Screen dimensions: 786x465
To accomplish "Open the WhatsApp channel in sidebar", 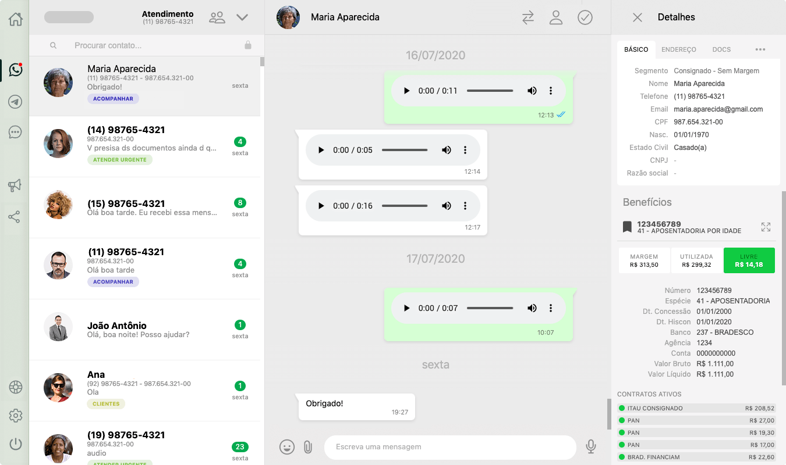I will tap(15, 70).
